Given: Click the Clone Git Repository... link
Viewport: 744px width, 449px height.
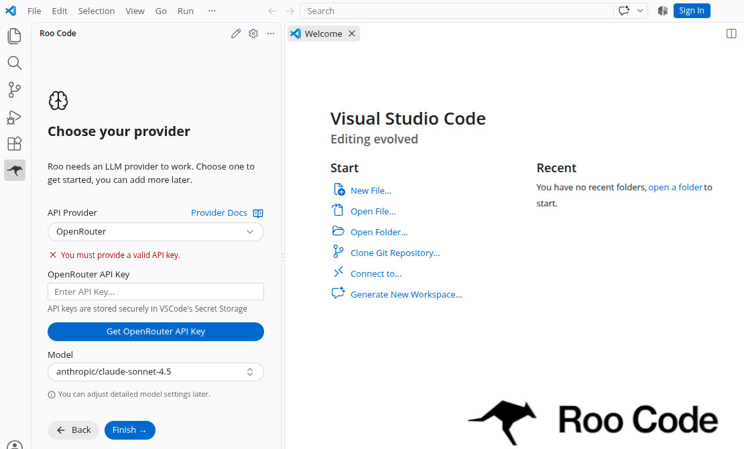Looking at the screenshot, I should click(x=395, y=253).
